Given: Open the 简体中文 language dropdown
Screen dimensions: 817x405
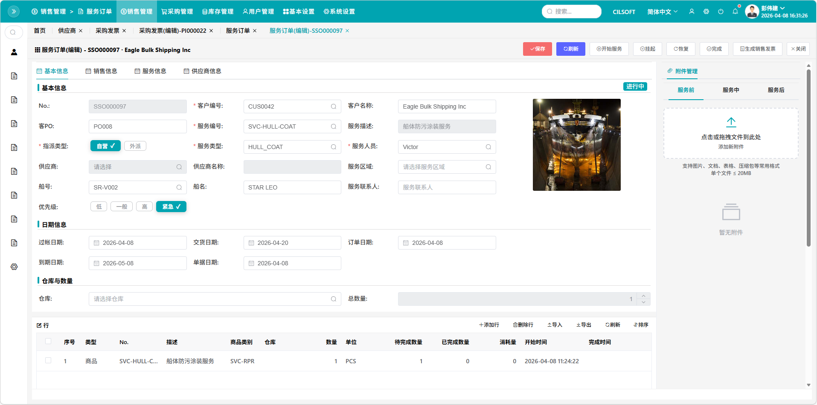Looking at the screenshot, I should [662, 11].
